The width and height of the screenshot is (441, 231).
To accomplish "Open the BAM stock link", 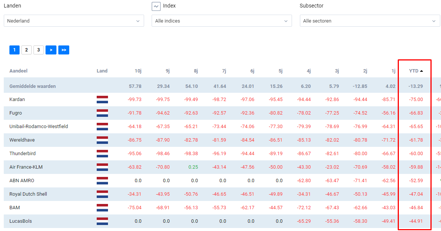I will click(x=15, y=207).
